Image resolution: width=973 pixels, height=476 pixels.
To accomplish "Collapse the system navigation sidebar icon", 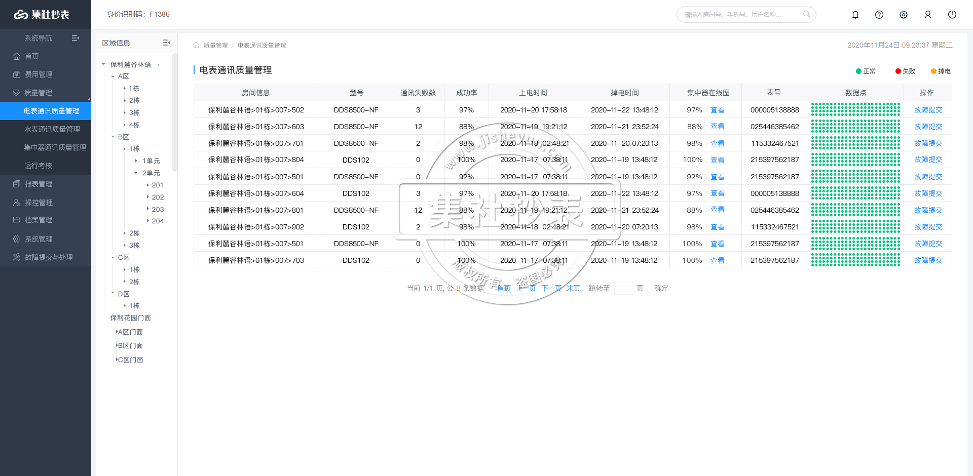I will click(x=76, y=38).
